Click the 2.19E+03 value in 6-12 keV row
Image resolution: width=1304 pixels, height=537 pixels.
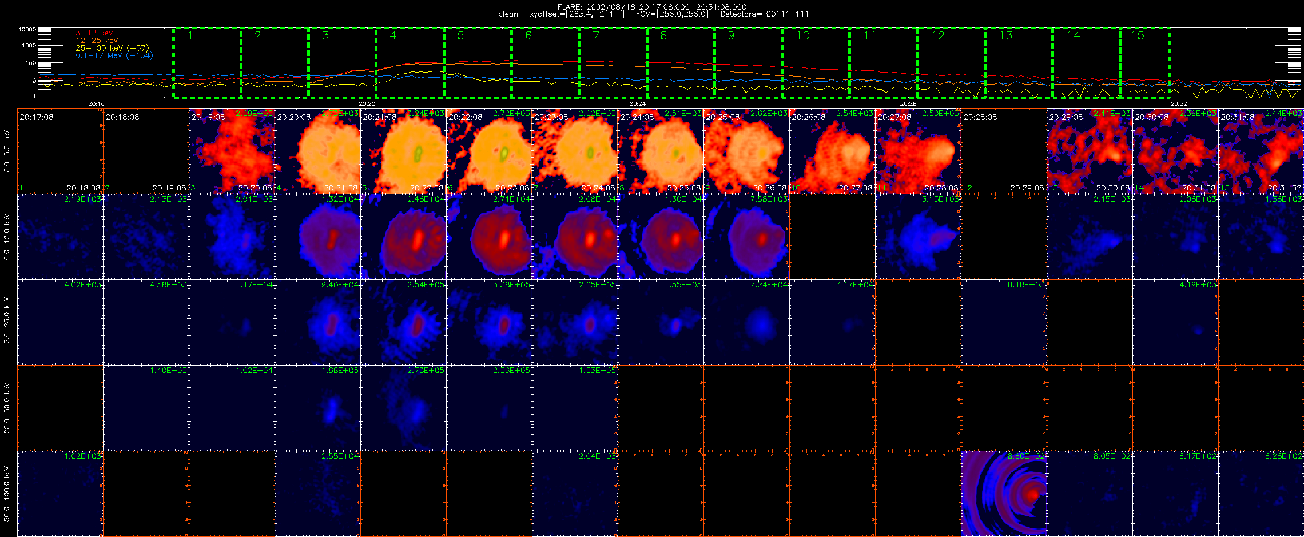tap(82, 199)
